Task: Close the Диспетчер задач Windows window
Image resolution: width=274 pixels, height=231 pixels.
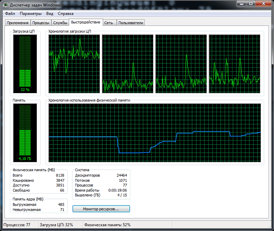Action: 264,4
